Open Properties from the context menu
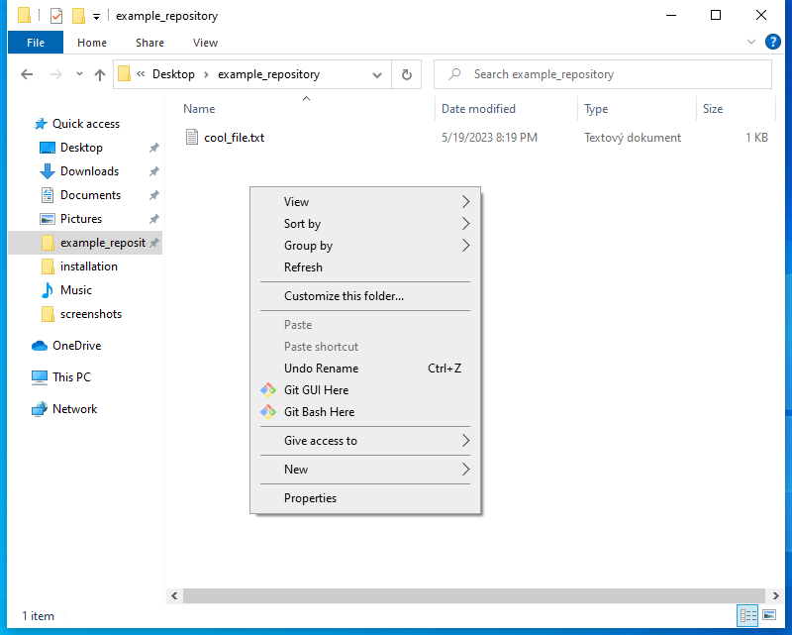This screenshot has height=635, width=792. coord(364,498)
